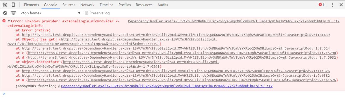
Task: Click the 'externalLoginInfo' text line
Action: click(x=25, y=26)
